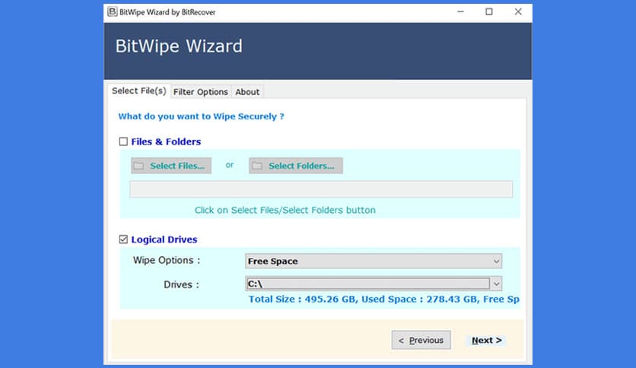Click the empty selected path field

point(321,189)
